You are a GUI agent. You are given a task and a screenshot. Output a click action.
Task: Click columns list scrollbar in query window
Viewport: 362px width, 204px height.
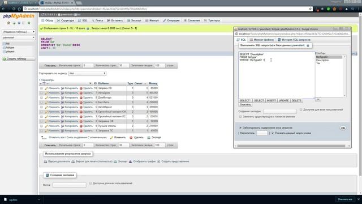pos(344,76)
